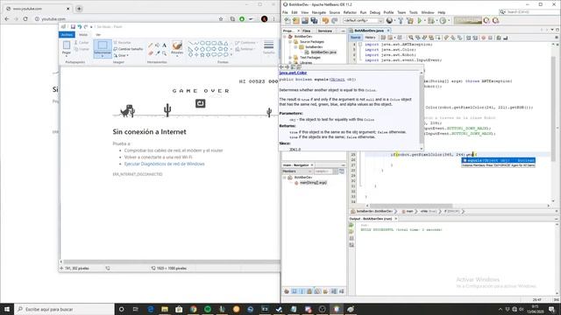The width and height of the screenshot is (561, 315).
Task: Click the Dino game restart icon
Action: tap(201, 103)
